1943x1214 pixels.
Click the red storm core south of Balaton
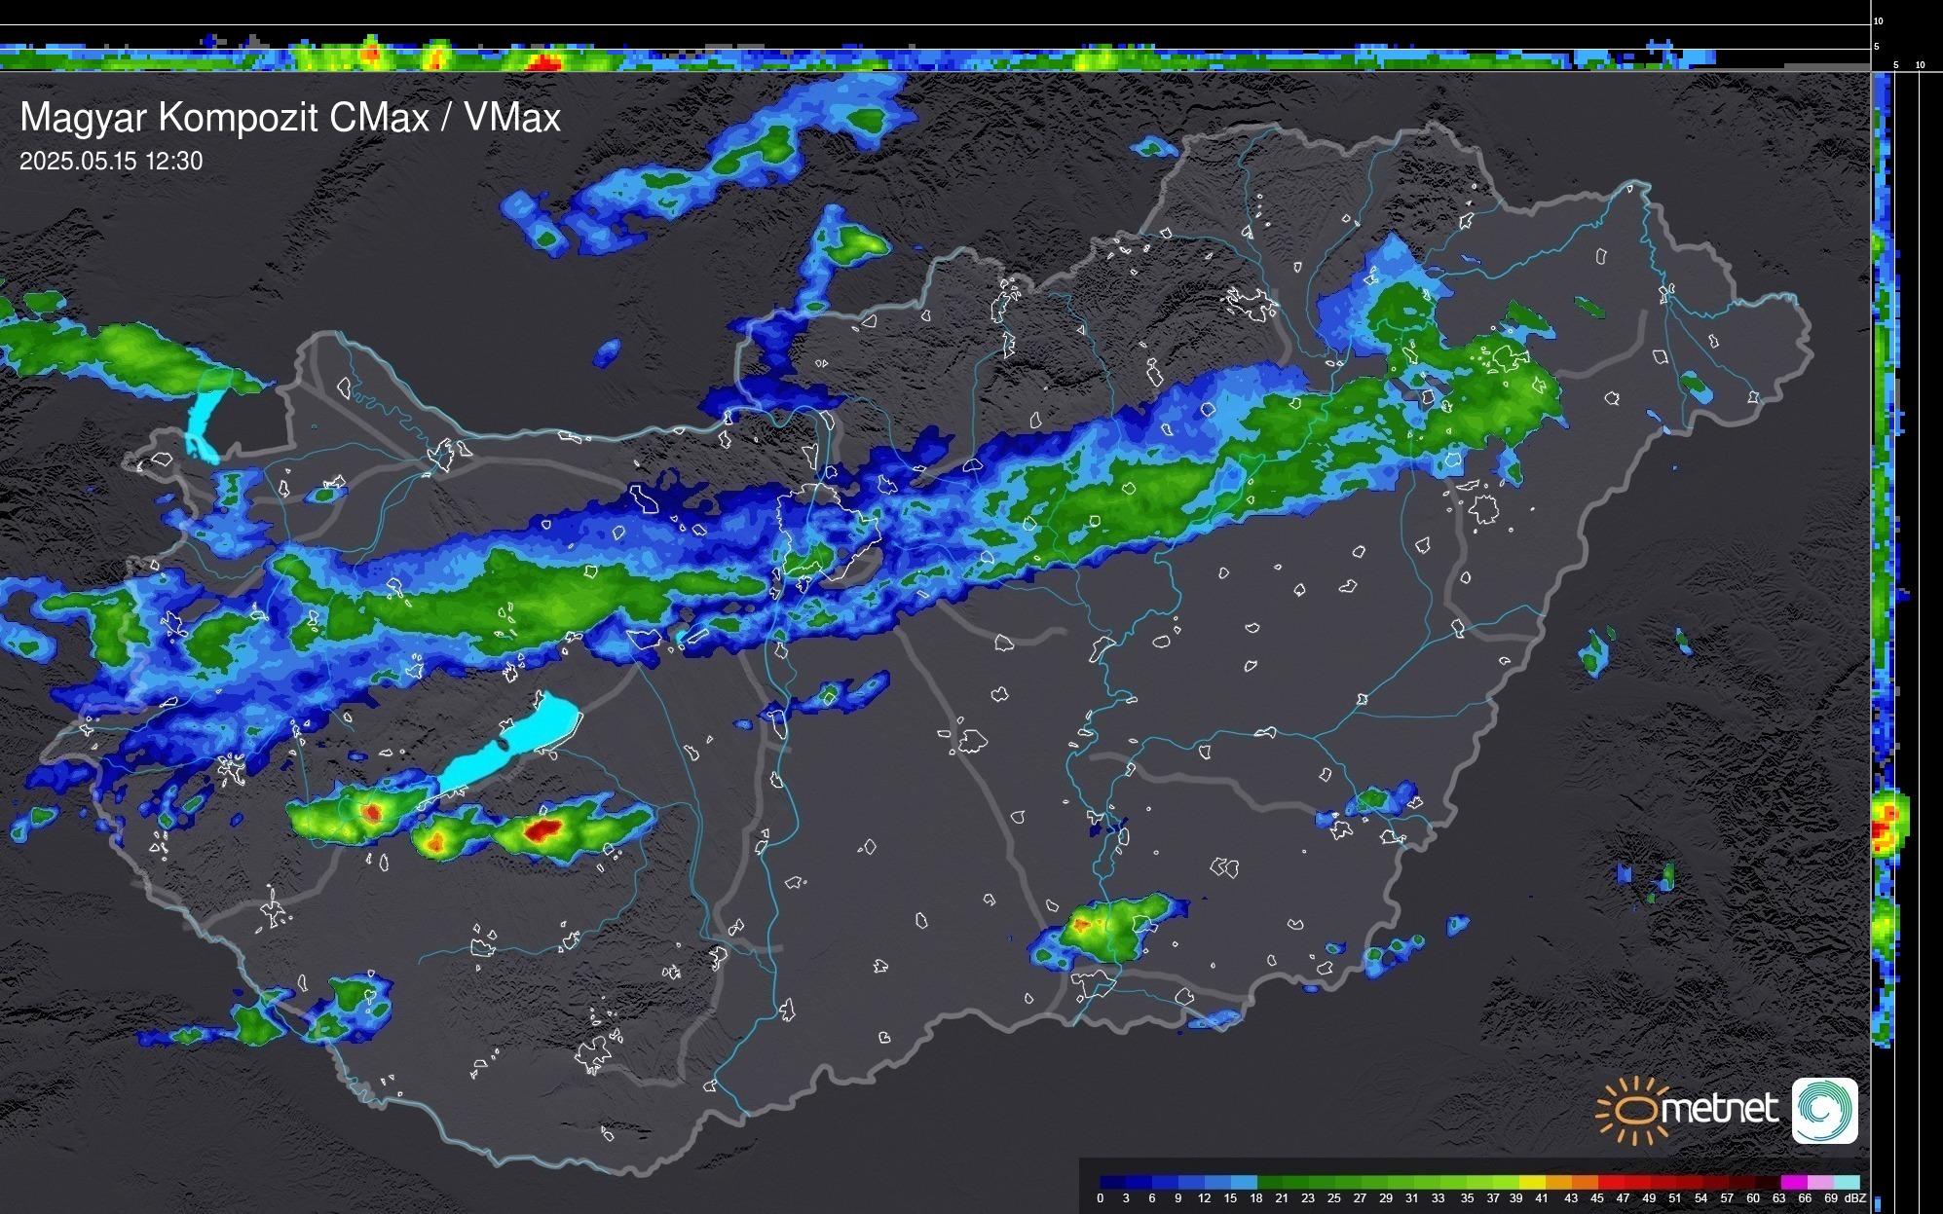[542, 829]
